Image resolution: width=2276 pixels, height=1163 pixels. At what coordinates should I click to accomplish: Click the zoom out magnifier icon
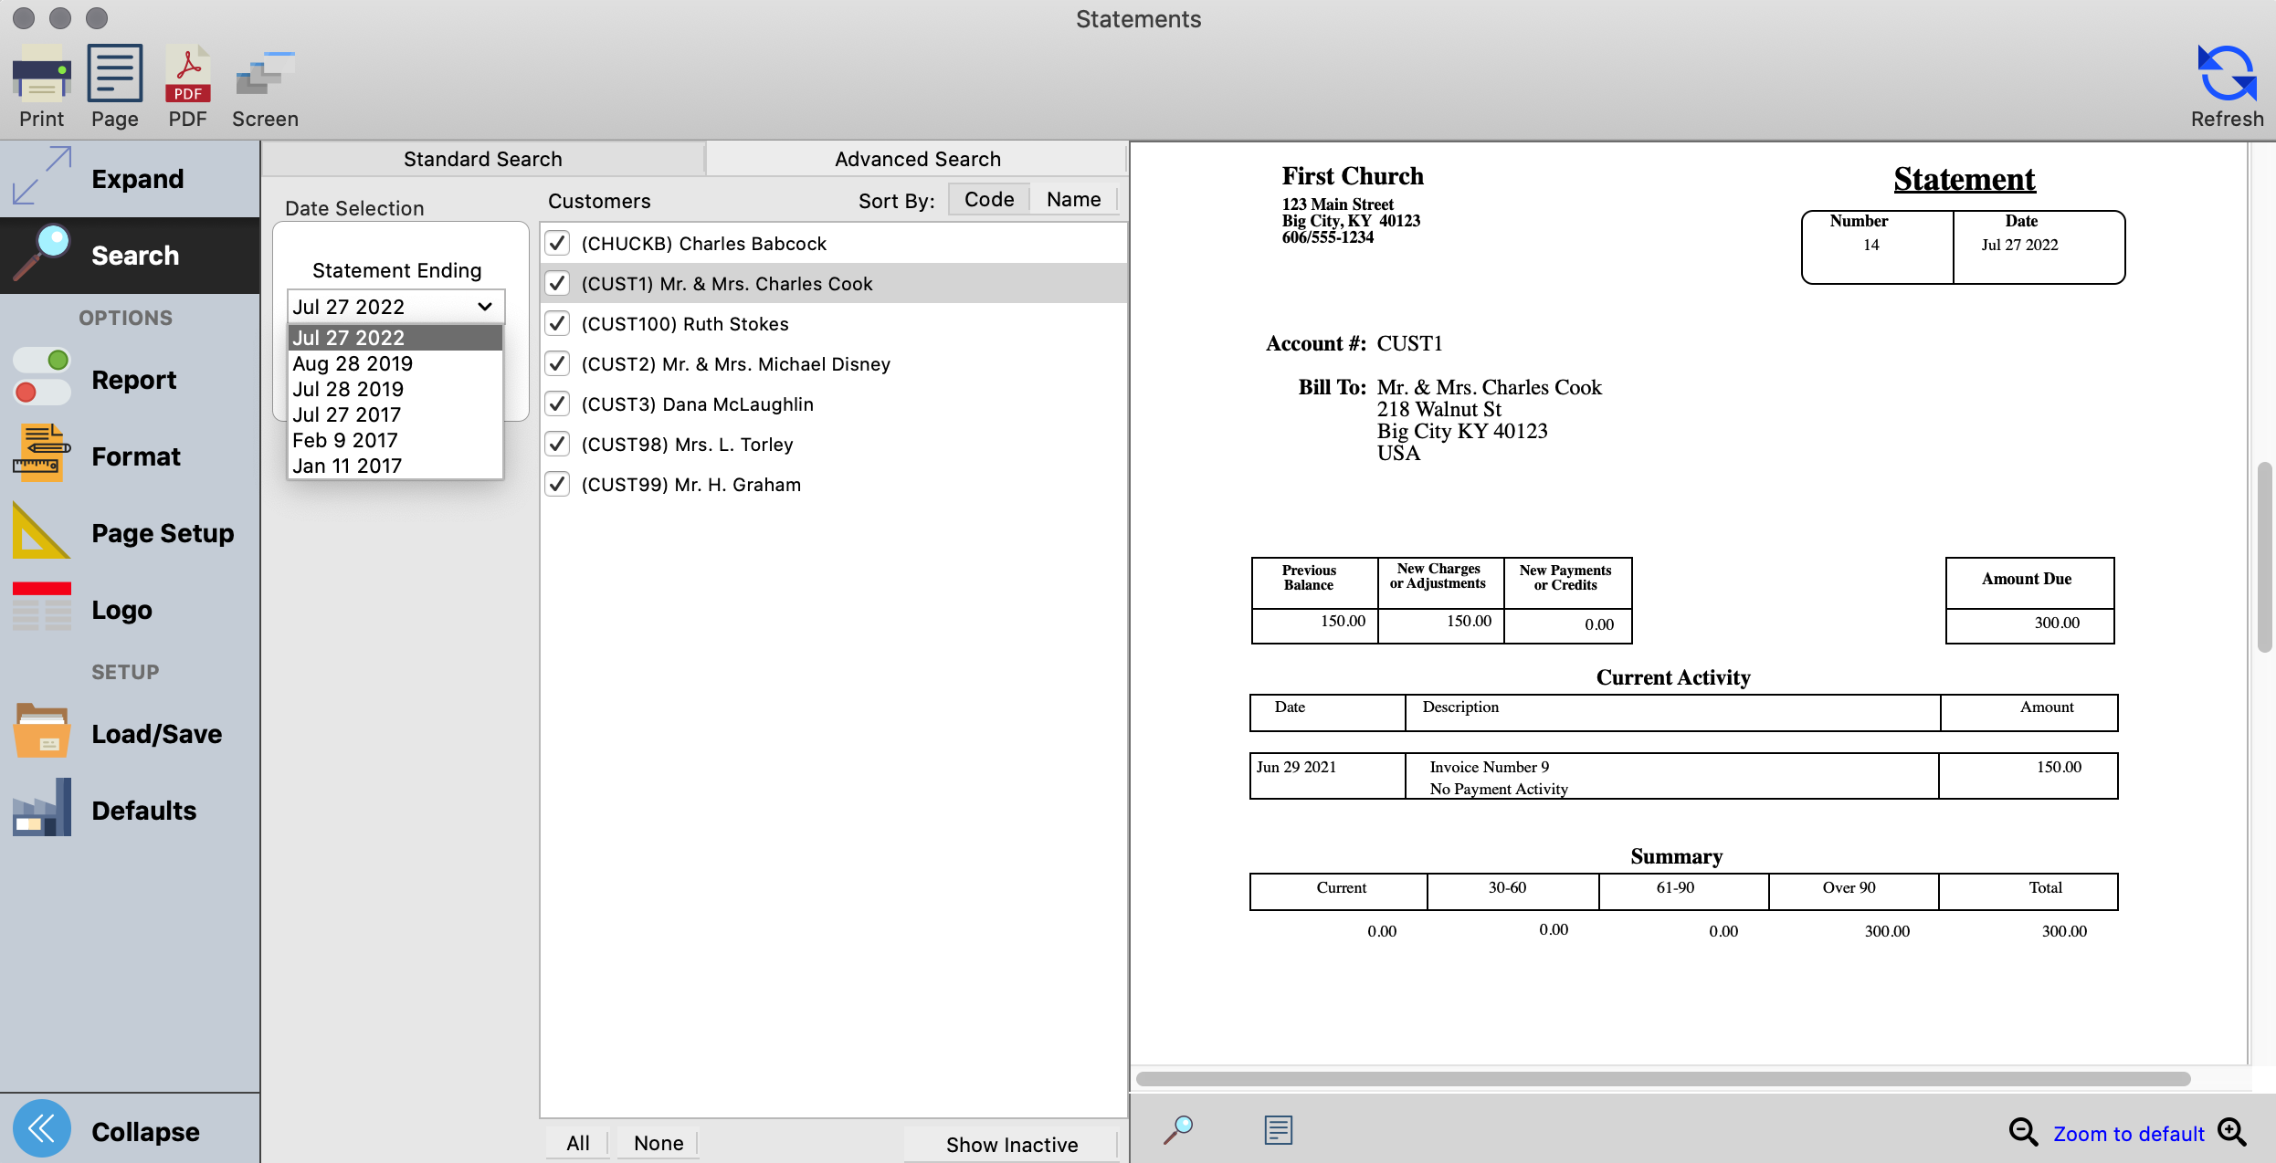coord(2023,1132)
